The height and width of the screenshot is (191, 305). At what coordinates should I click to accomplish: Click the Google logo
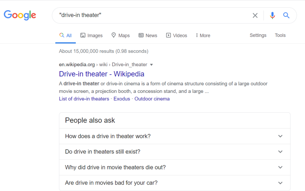coord(20,15)
